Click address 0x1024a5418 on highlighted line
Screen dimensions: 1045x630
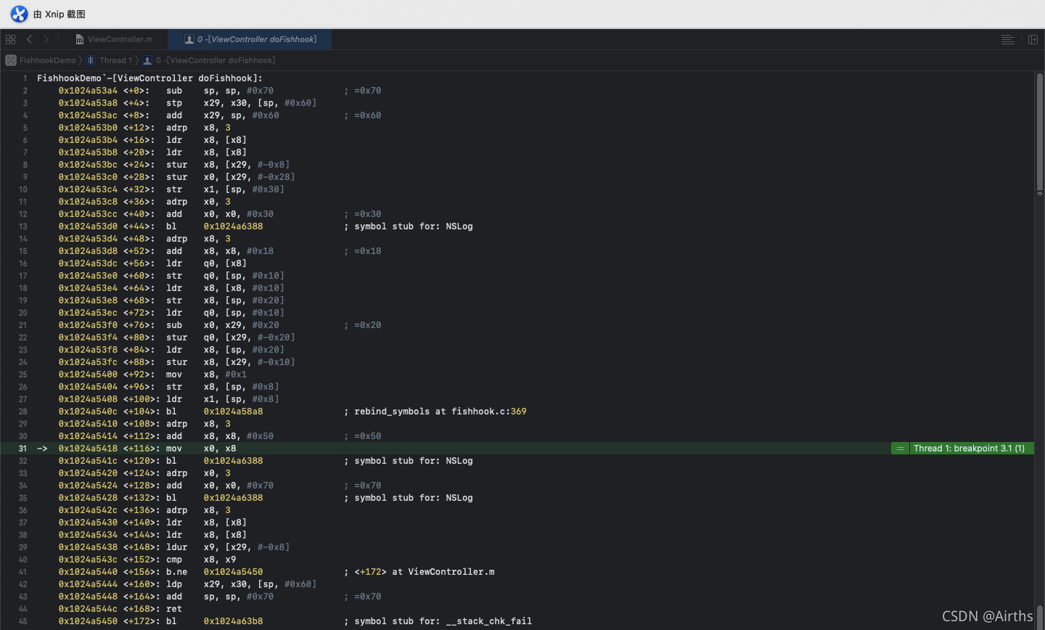[88, 449]
